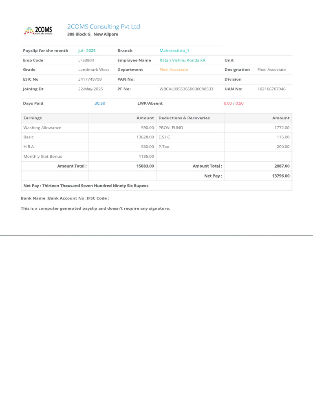Viewport: 313px width, 417px height.
Task: Click ESIC number '3417749799'
Action: (90, 79)
